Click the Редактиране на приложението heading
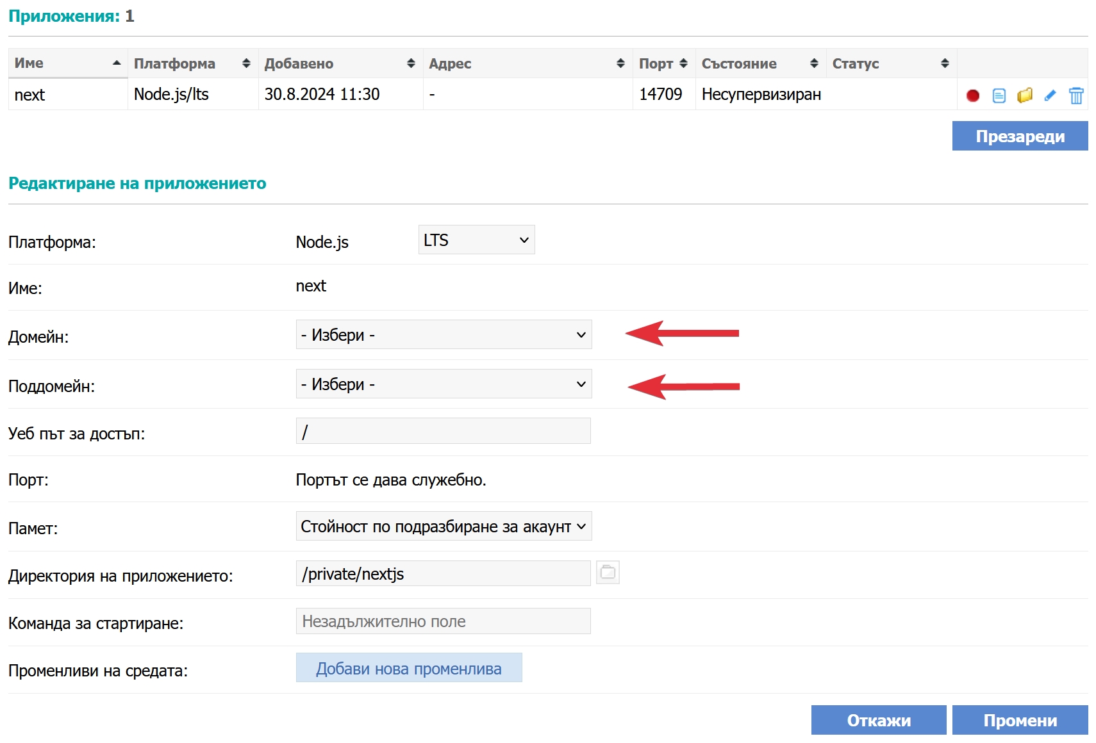This screenshot has width=1096, height=743. (137, 183)
